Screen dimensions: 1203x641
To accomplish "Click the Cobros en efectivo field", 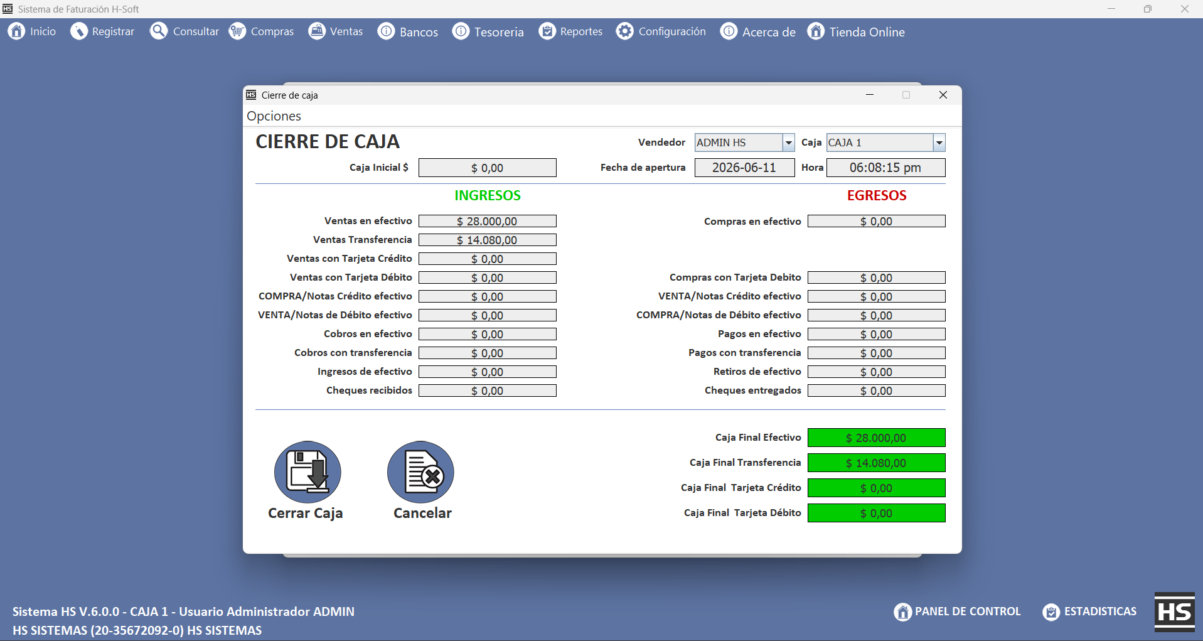I will pyautogui.click(x=488, y=334).
